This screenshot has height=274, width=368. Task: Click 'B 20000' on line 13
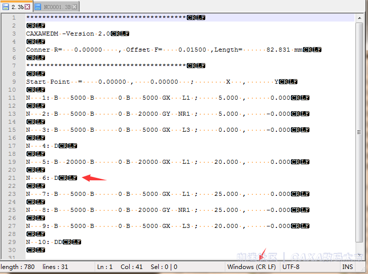142,114
